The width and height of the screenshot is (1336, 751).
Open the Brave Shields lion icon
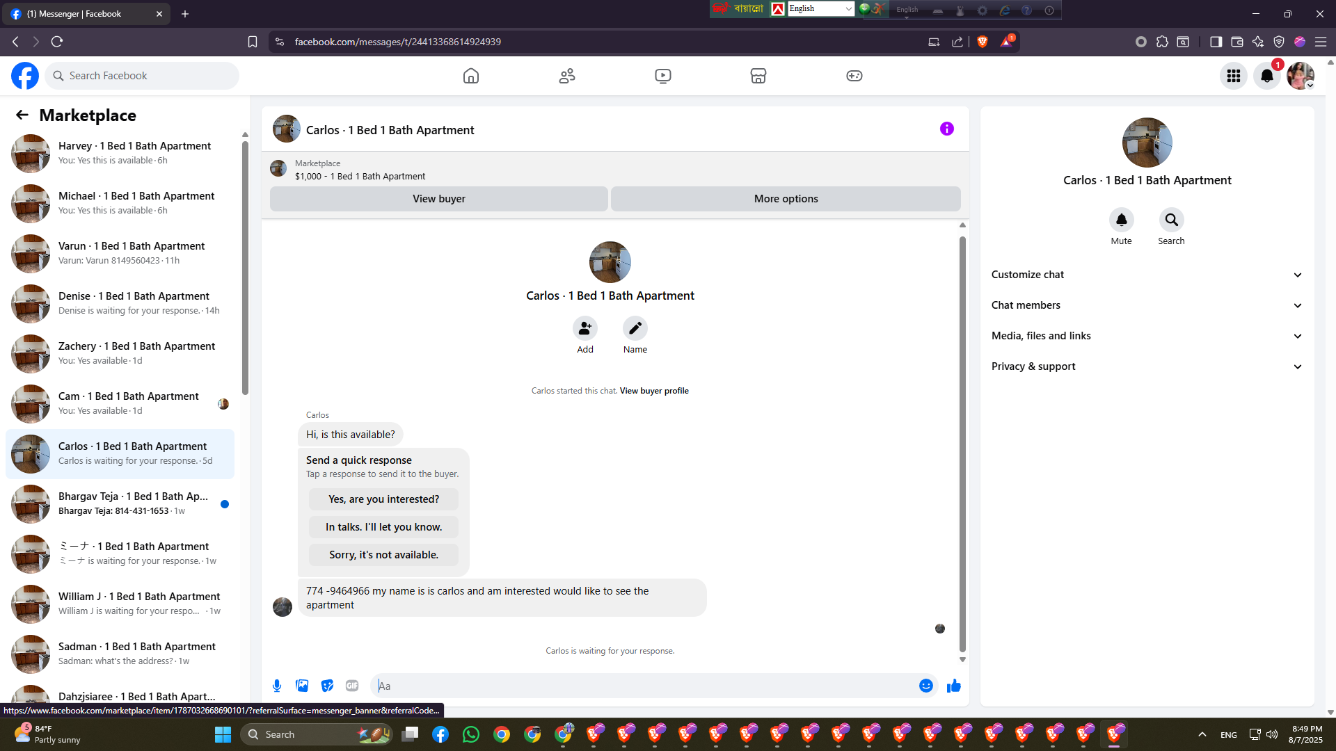coord(983,42)
